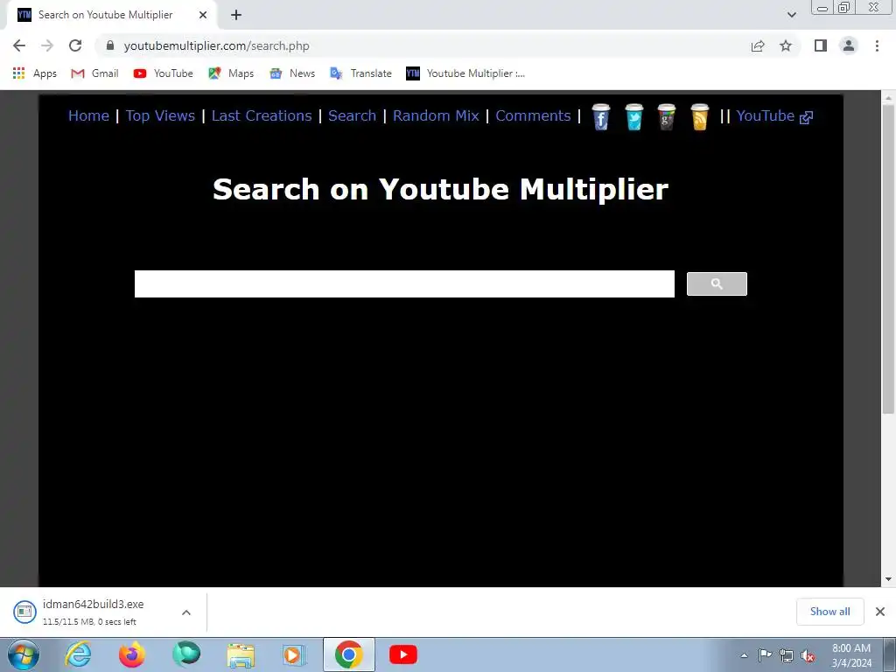Open the Twitter cup icon
Screen dimensions: 896x672
pyautogui.click(x=633, y=116)
